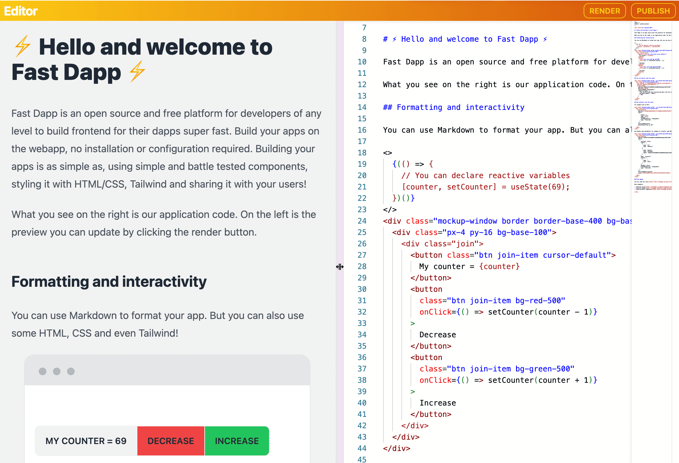This screenshot has width=679, height=463.
Task: Click line number 30 in the gutter
Action: [362, 289]
